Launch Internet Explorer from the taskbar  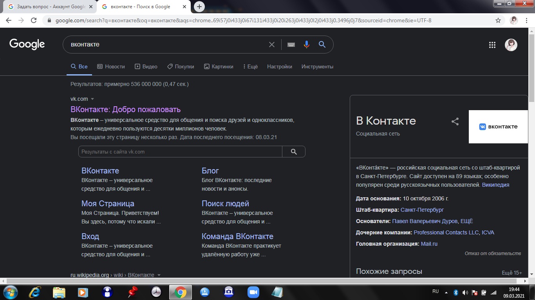pyautogui.click(x=35, y=292)
